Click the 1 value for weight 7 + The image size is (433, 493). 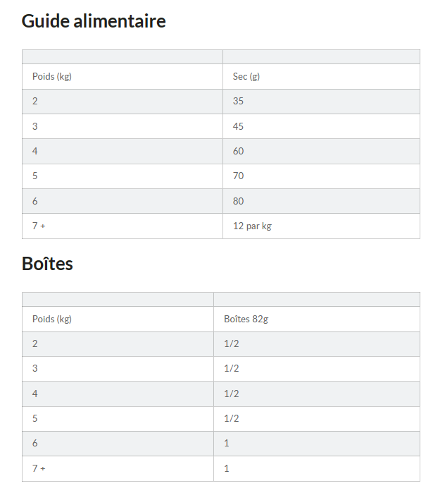[x=227, y=468]
